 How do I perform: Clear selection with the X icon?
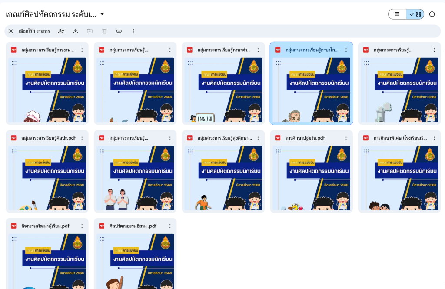click(11, 31)
